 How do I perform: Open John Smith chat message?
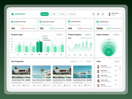(x=107, y=67)
